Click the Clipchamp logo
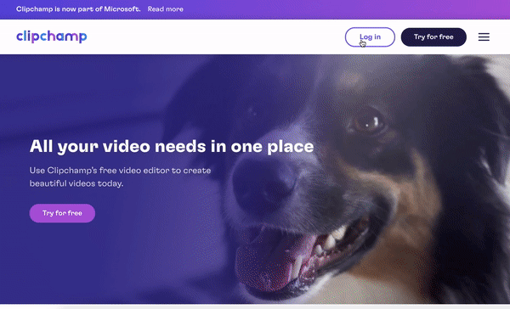 pos(52,37)
